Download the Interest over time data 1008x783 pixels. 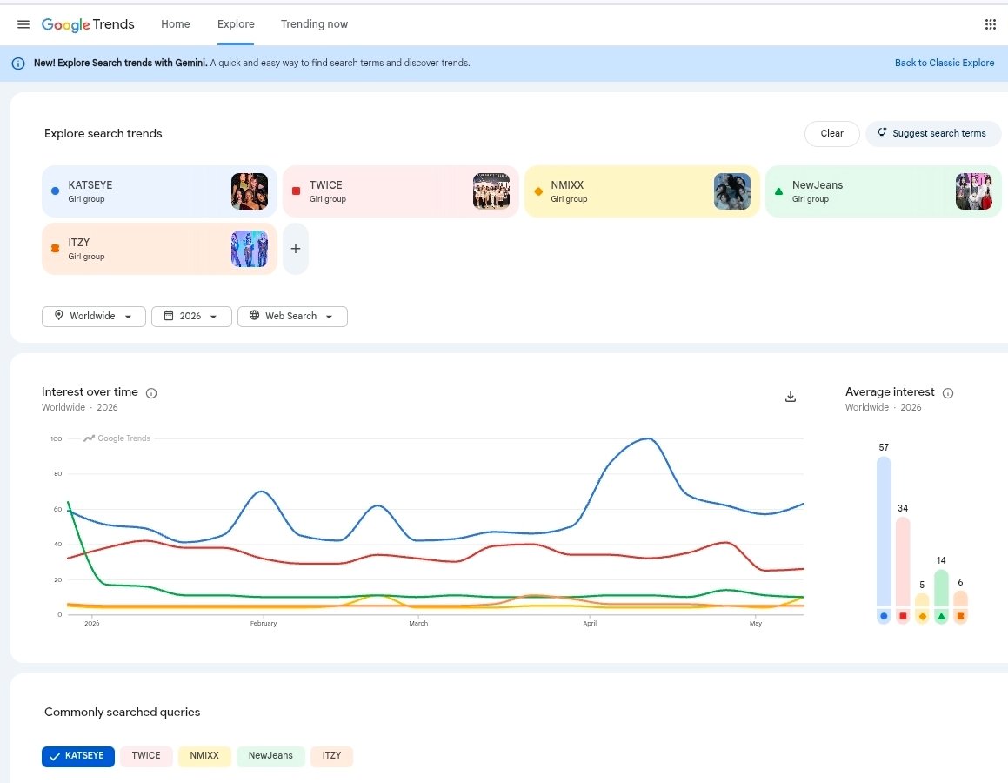click(791, 397)
